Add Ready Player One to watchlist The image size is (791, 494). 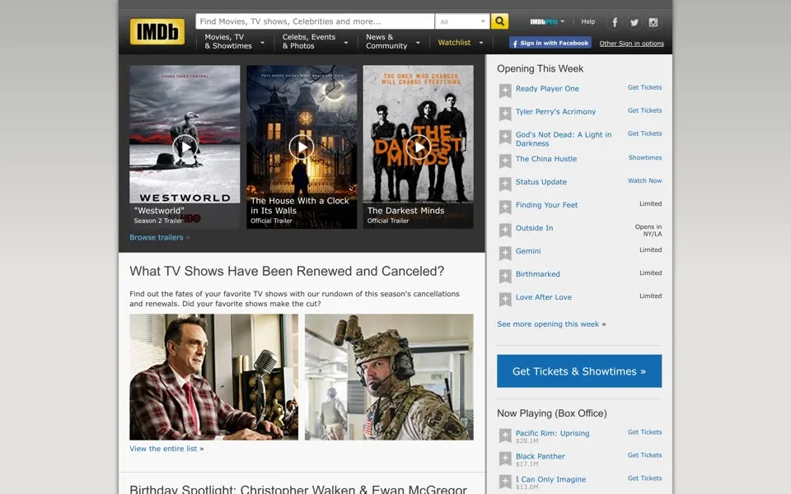(x=505, y=91)
